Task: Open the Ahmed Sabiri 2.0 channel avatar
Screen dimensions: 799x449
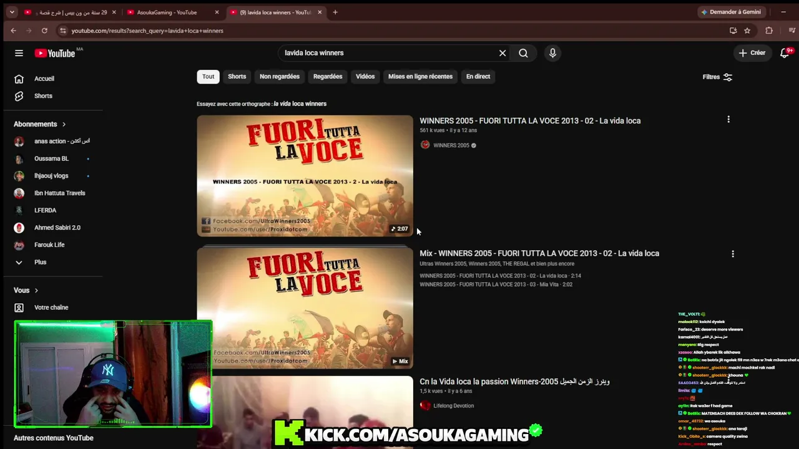Action: point(19,228)
